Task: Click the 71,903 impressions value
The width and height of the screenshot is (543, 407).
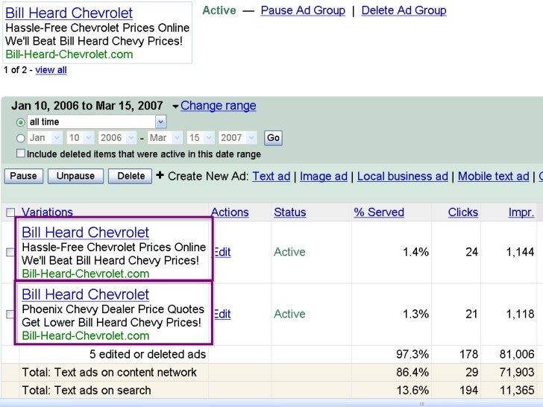Action: (x=517, y=372)
